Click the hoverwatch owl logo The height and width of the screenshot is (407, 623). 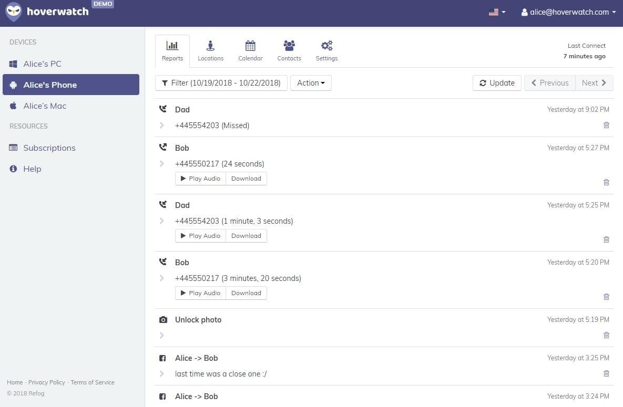(x=14, y=12)
